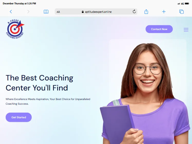Open the AA text size menu

point(58,12)
